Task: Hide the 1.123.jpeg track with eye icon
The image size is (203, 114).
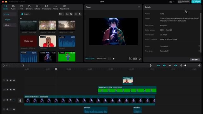Action: point(10,80)
